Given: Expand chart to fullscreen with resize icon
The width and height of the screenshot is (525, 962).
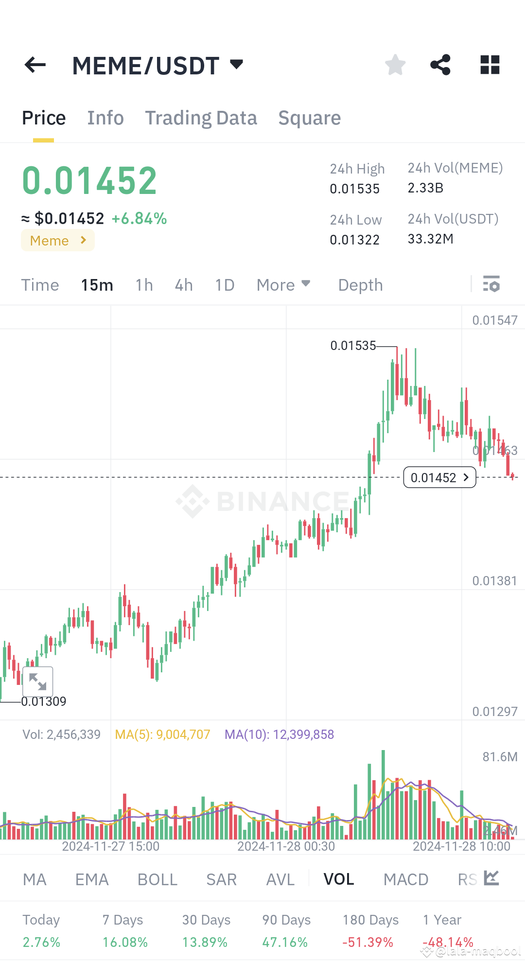Looking at the screenshot, I should point(38,681).
